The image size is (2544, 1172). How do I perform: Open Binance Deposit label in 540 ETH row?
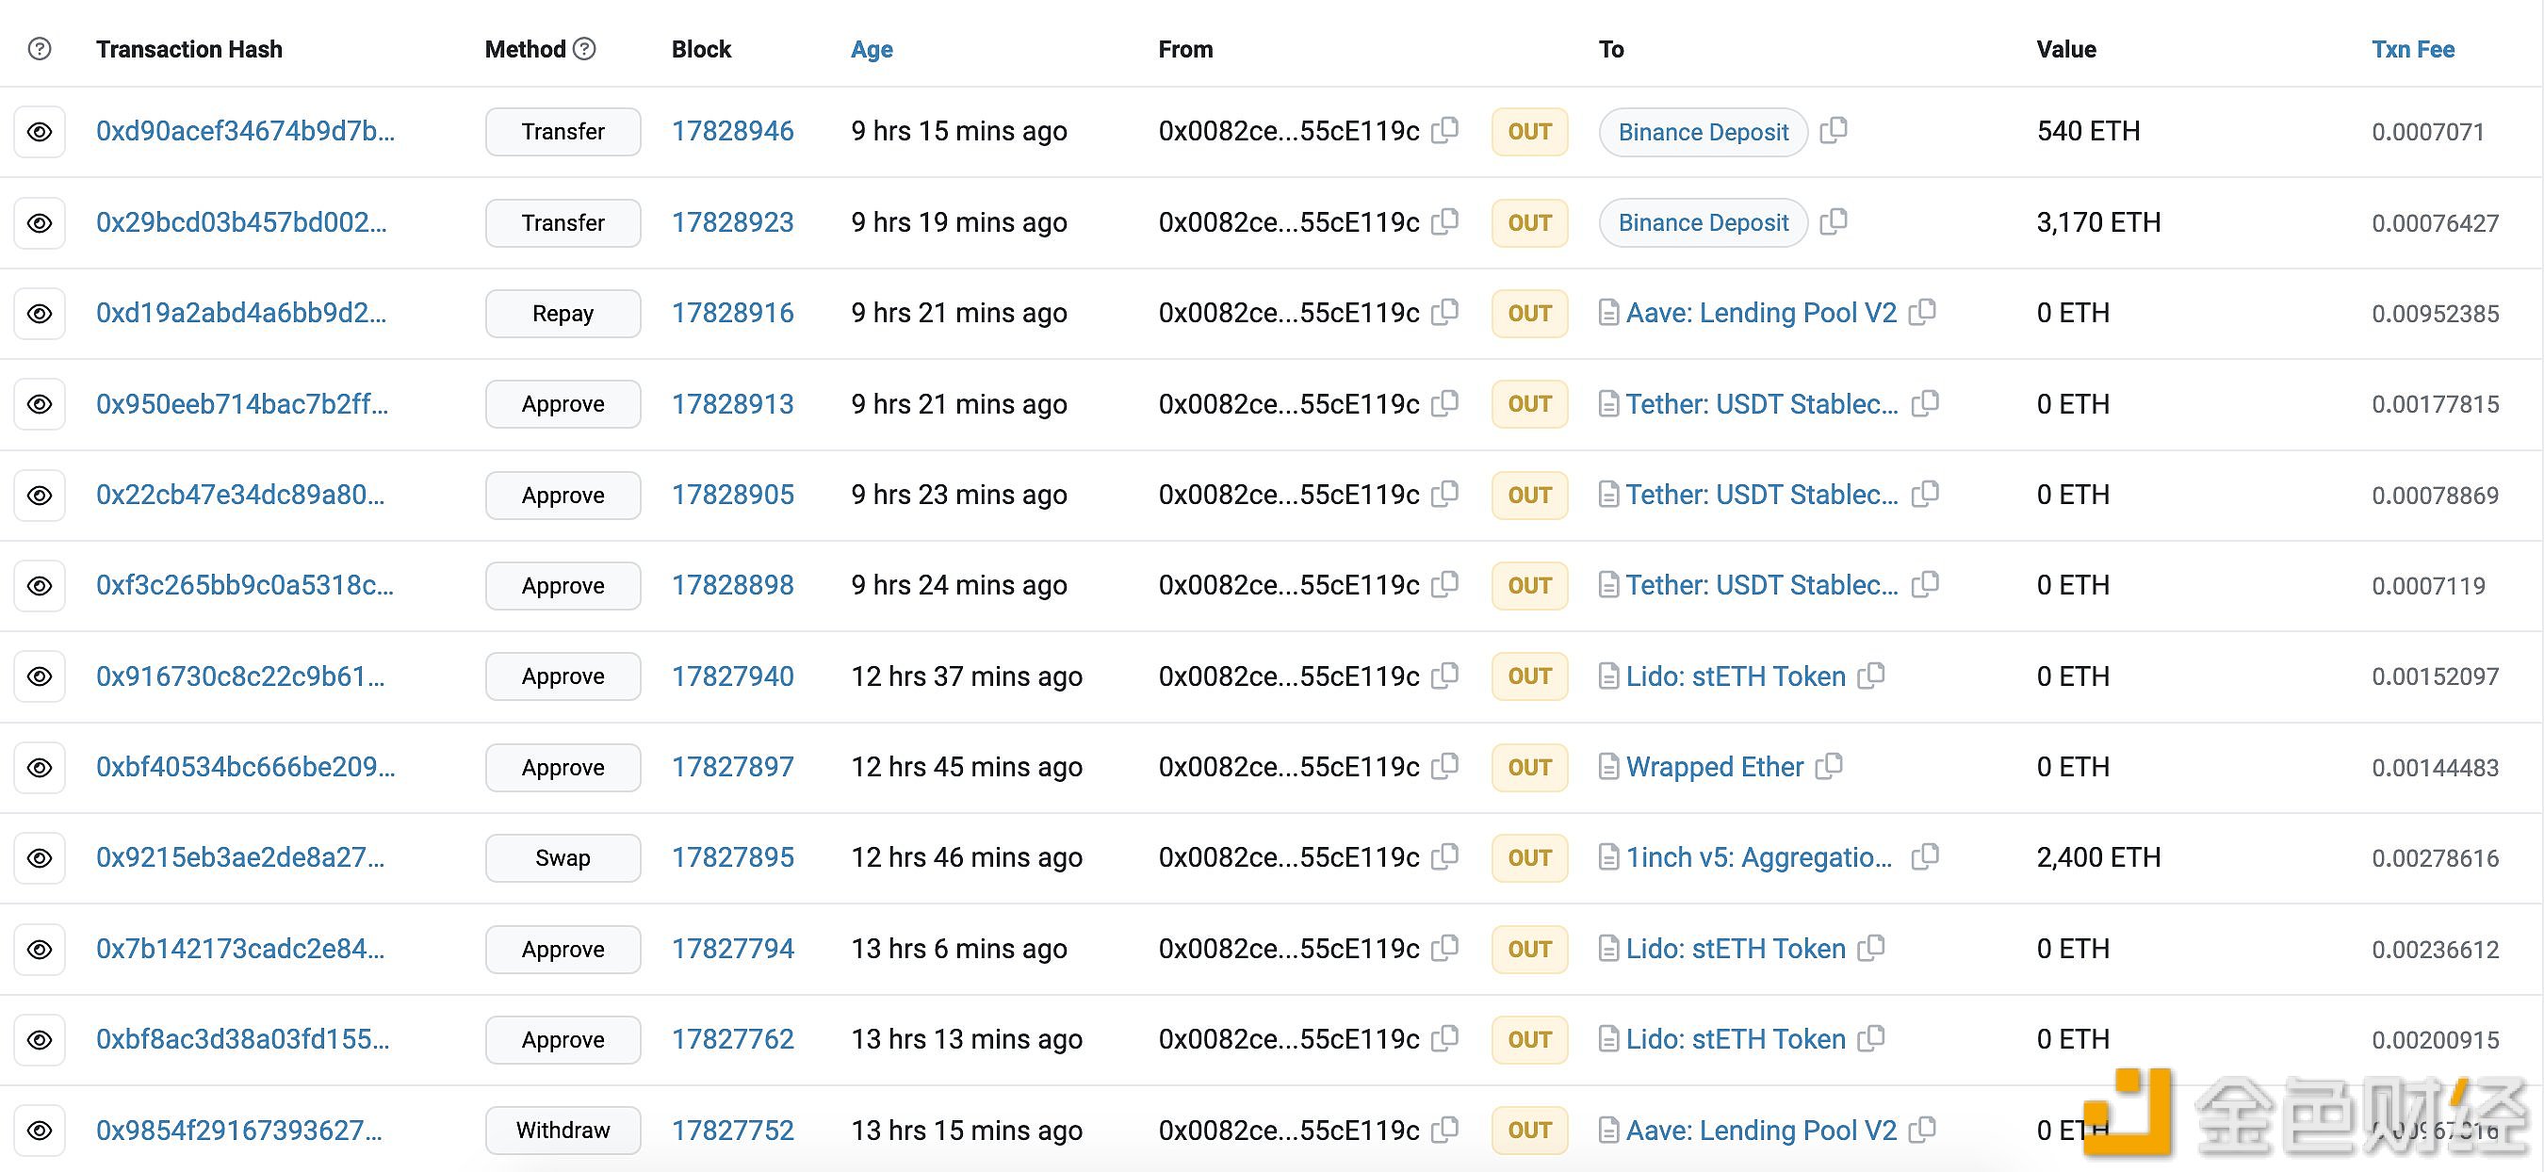coord(1703,131)
